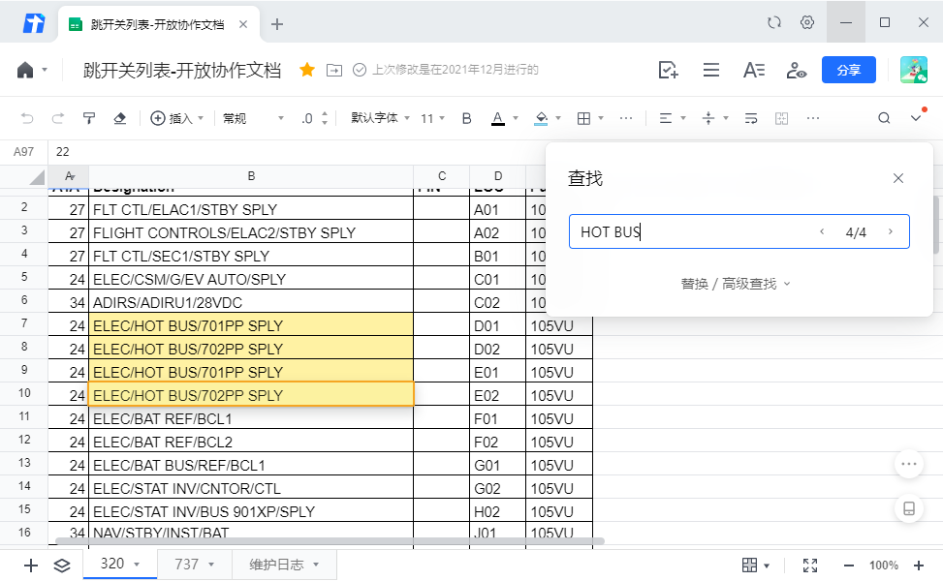The image size is (943, 581).
Task: Enter fullscreen mode
Action: click(x=810, y=565)
